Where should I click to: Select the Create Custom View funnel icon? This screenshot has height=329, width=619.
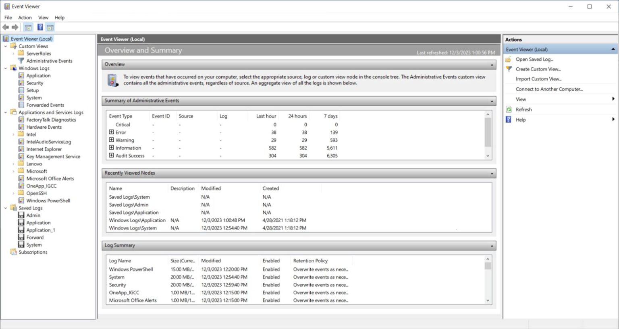[x=509, y=69]
